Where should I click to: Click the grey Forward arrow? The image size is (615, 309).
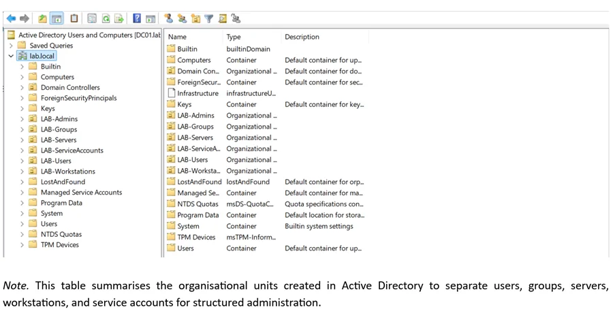(x=25, y=18)
